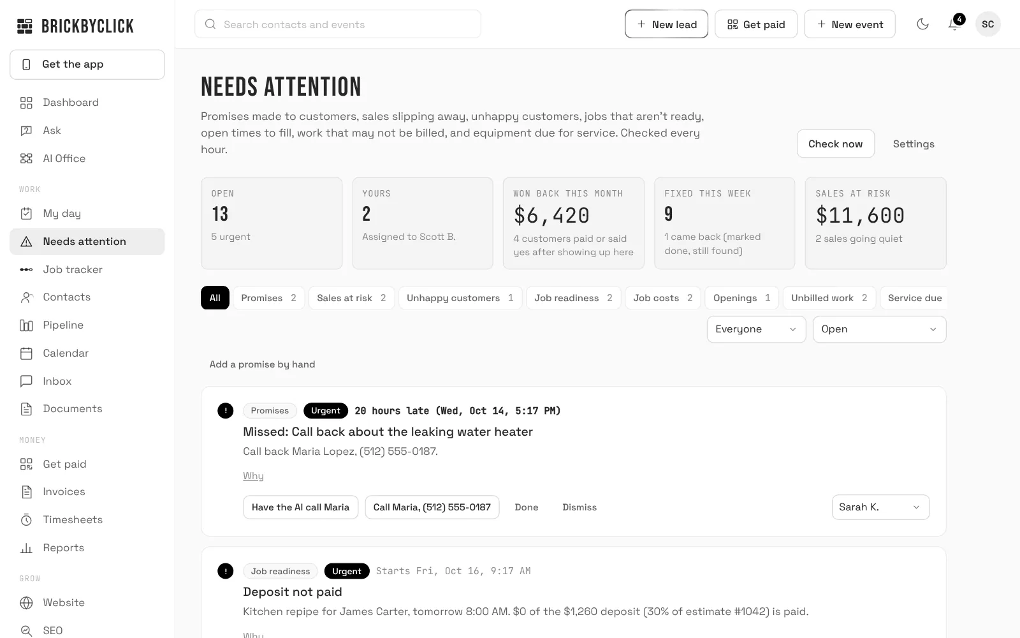Click the Documents file icon

(26, 409)
